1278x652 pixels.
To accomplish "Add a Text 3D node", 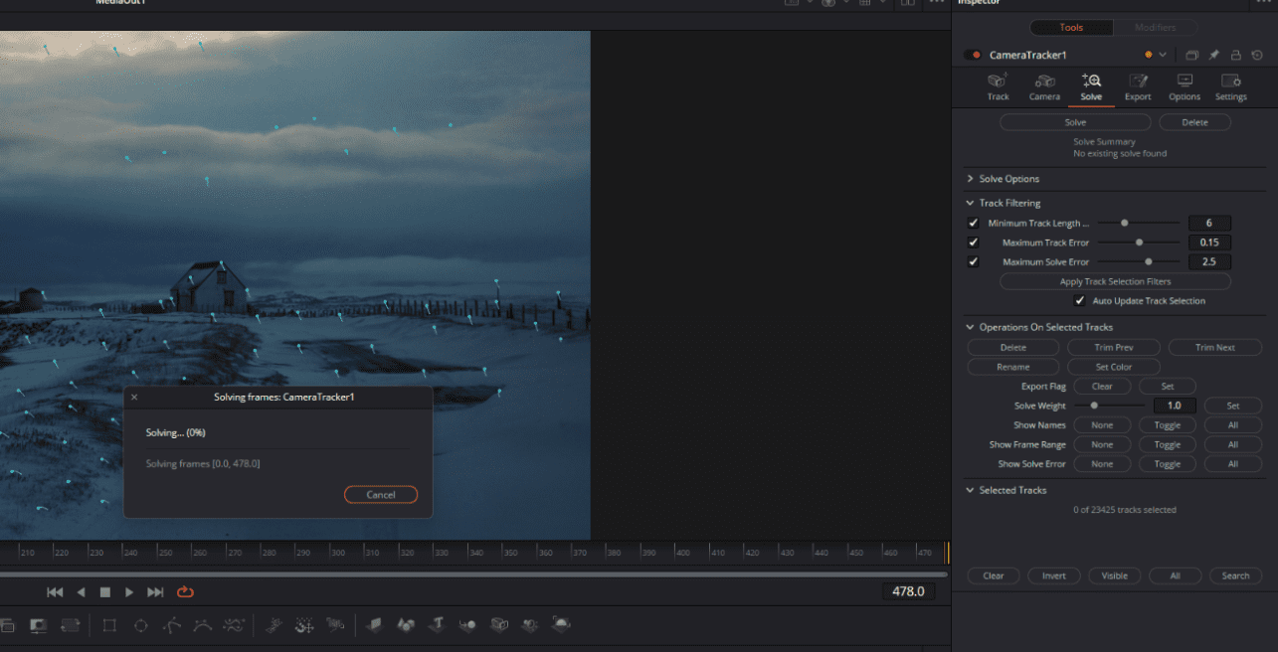I will click(437, 625).
